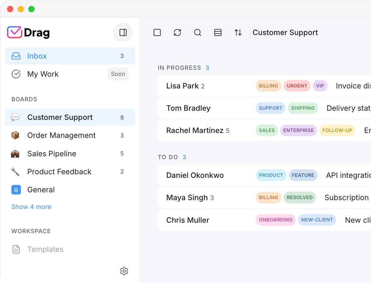Open the settings gear icon
The height and width of the screenshot is (283, 371).
coord(124,271)
